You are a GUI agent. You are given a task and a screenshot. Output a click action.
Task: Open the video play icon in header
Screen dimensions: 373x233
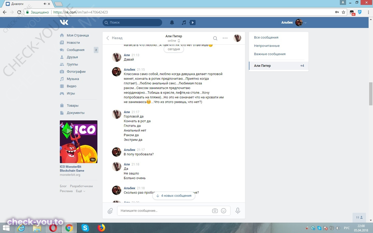tap(192, 23)
